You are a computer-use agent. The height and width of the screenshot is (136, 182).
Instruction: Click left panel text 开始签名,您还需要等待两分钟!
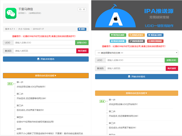click(31, 98)
